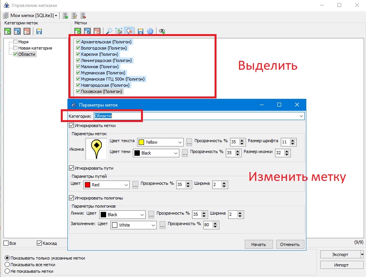Screen dimensions: 366x277
Task: Select Карелия (Полигон) in the marks list
Action: (x=100, y=54)
